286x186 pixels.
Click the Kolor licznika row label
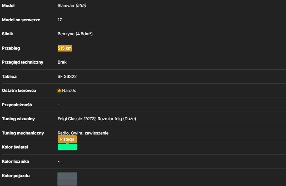pos(15,162)
